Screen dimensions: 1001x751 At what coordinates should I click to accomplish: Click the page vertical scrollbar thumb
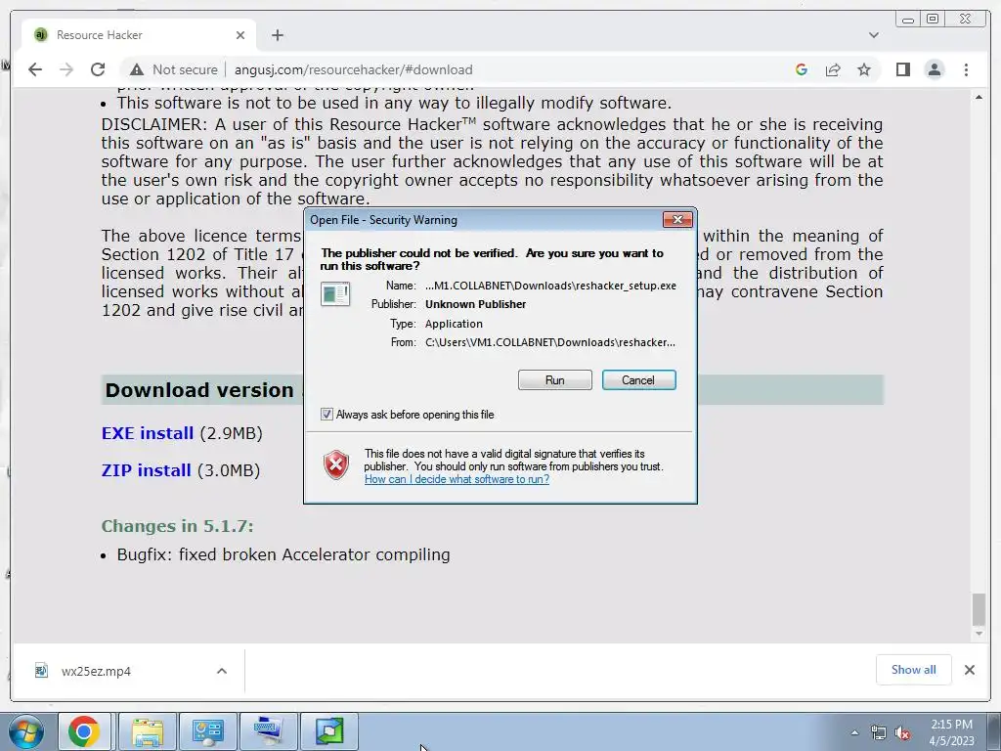pos(979,609)
